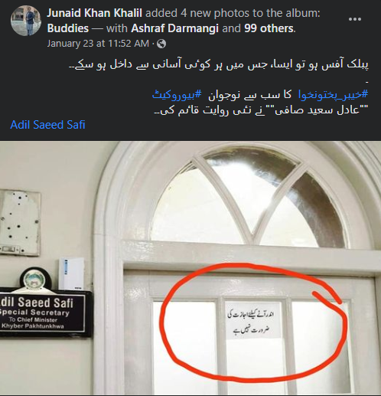The image size is (381, 396).
Task: Open Junaid Khan Khalil's profile picture
Action: coord(26,21)
